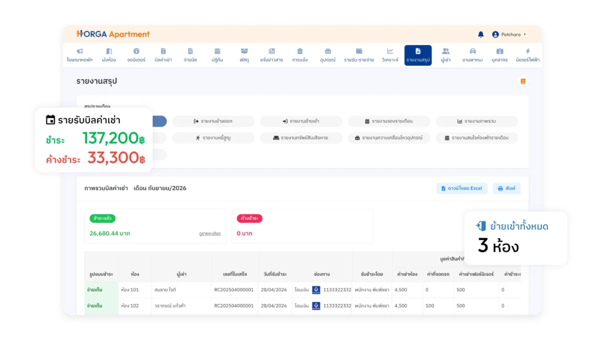Open the วิเคราะห์ chart icon
The image size is (602, 340).
tap(390, 51)
